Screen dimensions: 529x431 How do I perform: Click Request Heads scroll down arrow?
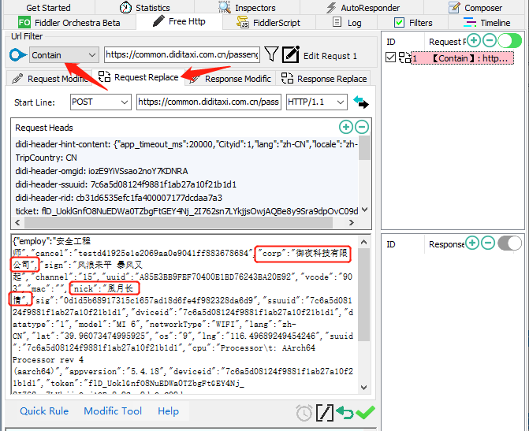[364, 210]
